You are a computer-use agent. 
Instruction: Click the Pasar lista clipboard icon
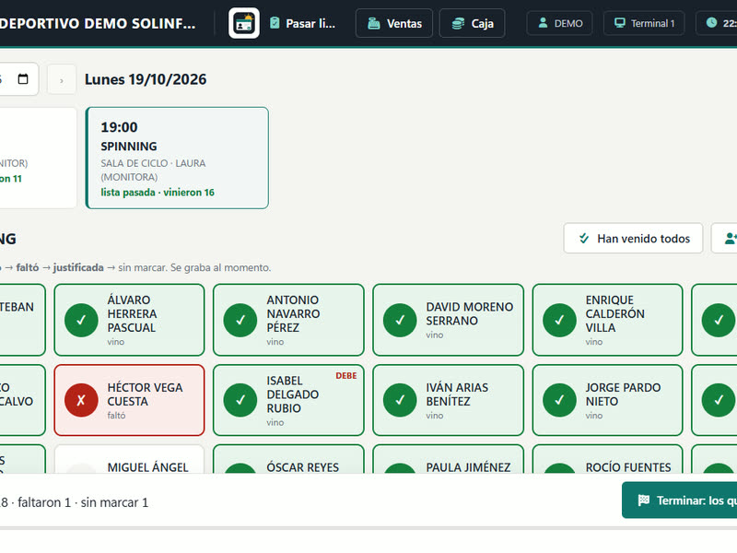[x=275, y=22]
